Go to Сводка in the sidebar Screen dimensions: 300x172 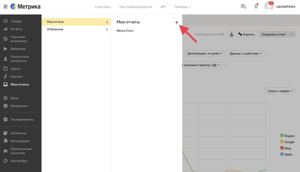(x=16, y=21)
